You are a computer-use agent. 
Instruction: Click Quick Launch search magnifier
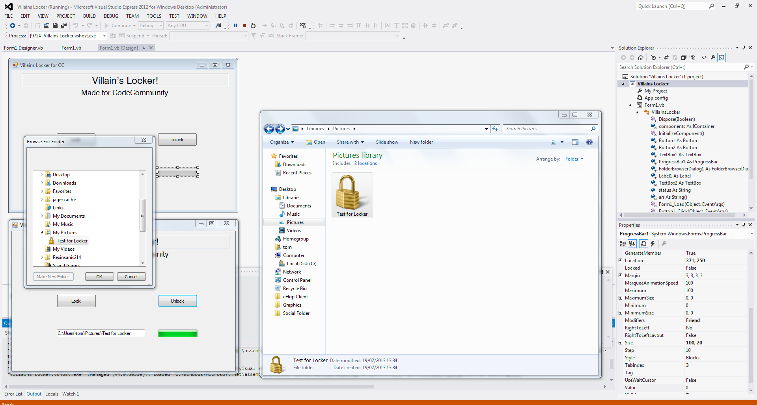point(712,6)
